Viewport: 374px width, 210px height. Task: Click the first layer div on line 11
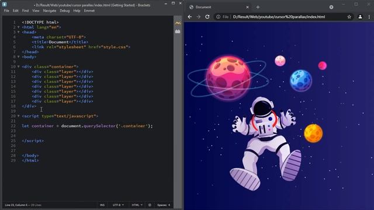point(63,71)
